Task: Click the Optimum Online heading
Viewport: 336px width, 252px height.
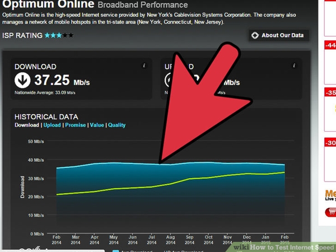Action: tap(48, 4)
